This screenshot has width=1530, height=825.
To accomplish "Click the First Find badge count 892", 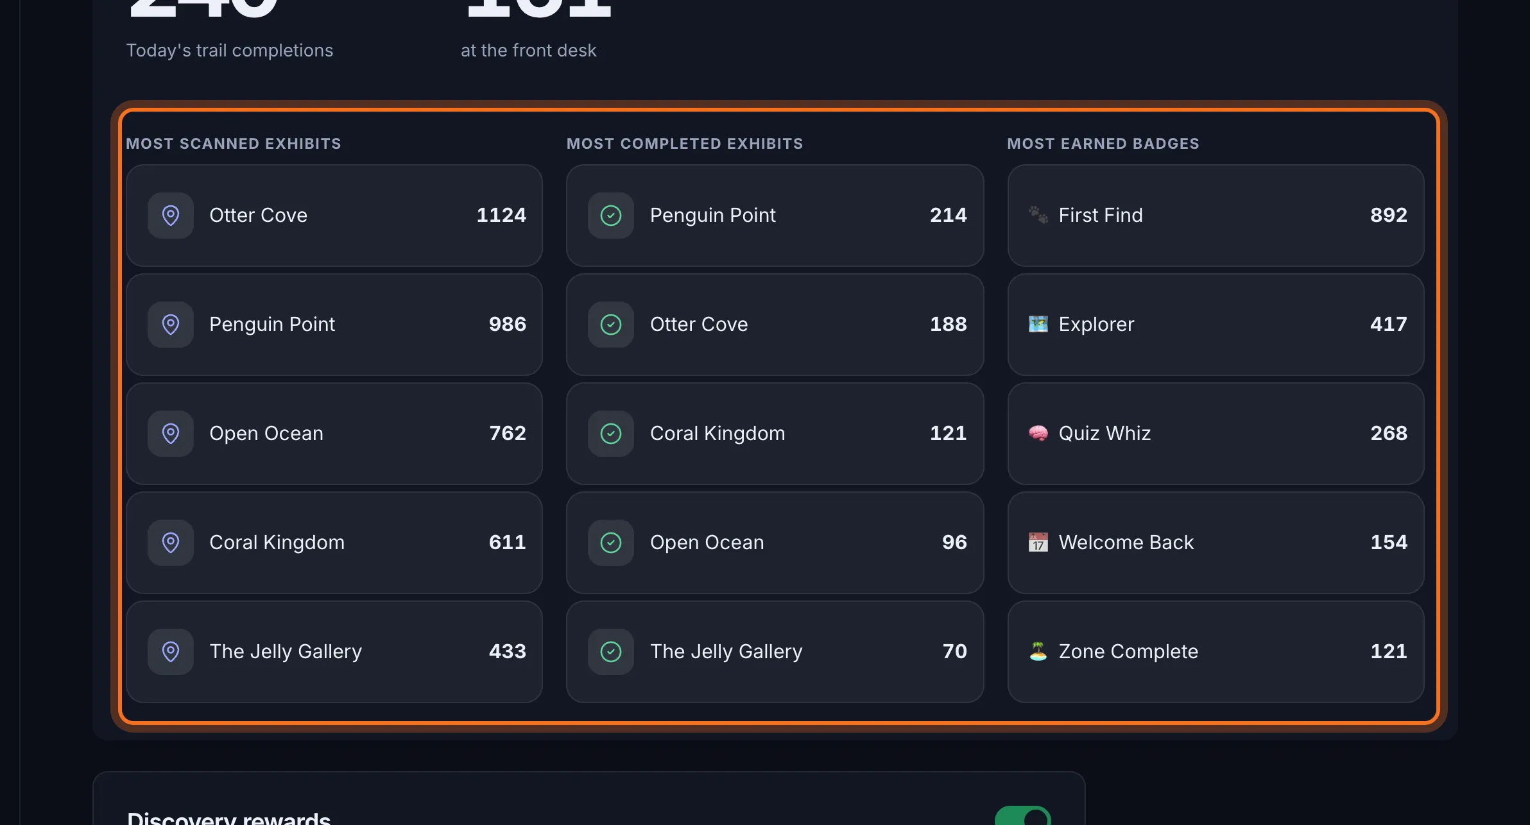I will [x=1389, y=215].
